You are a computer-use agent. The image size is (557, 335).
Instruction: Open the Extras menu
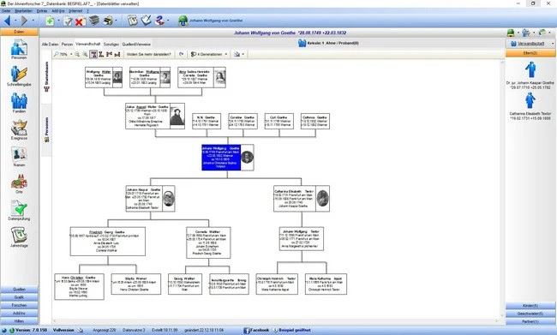click(x=42, y=11)
